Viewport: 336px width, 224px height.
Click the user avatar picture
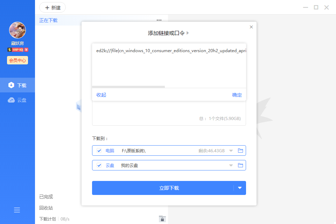pos(17,30)
